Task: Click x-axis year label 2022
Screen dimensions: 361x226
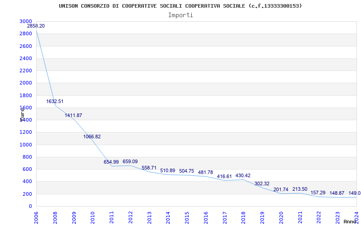Action: [319, 218]
